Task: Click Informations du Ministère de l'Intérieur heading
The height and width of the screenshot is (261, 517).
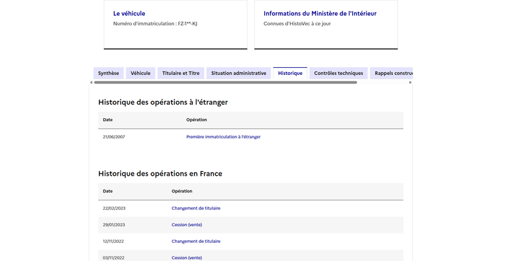Action: (320, 14)
